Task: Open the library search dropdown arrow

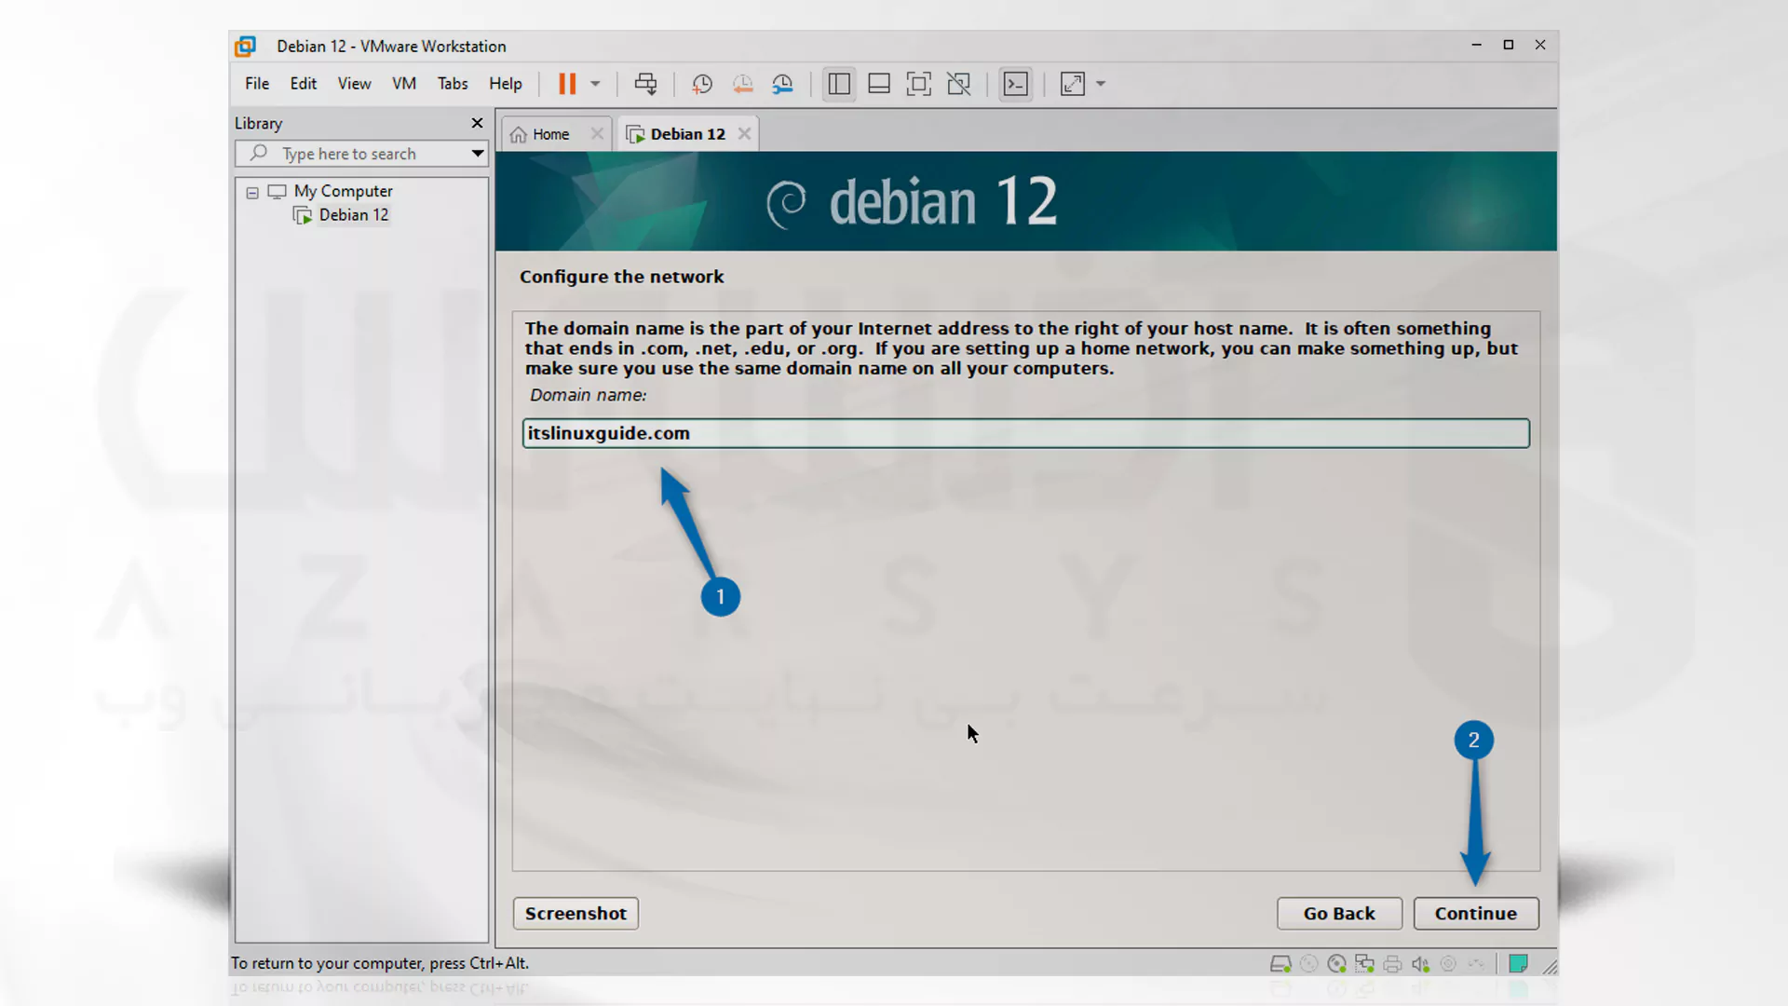Action: [477, 154]
